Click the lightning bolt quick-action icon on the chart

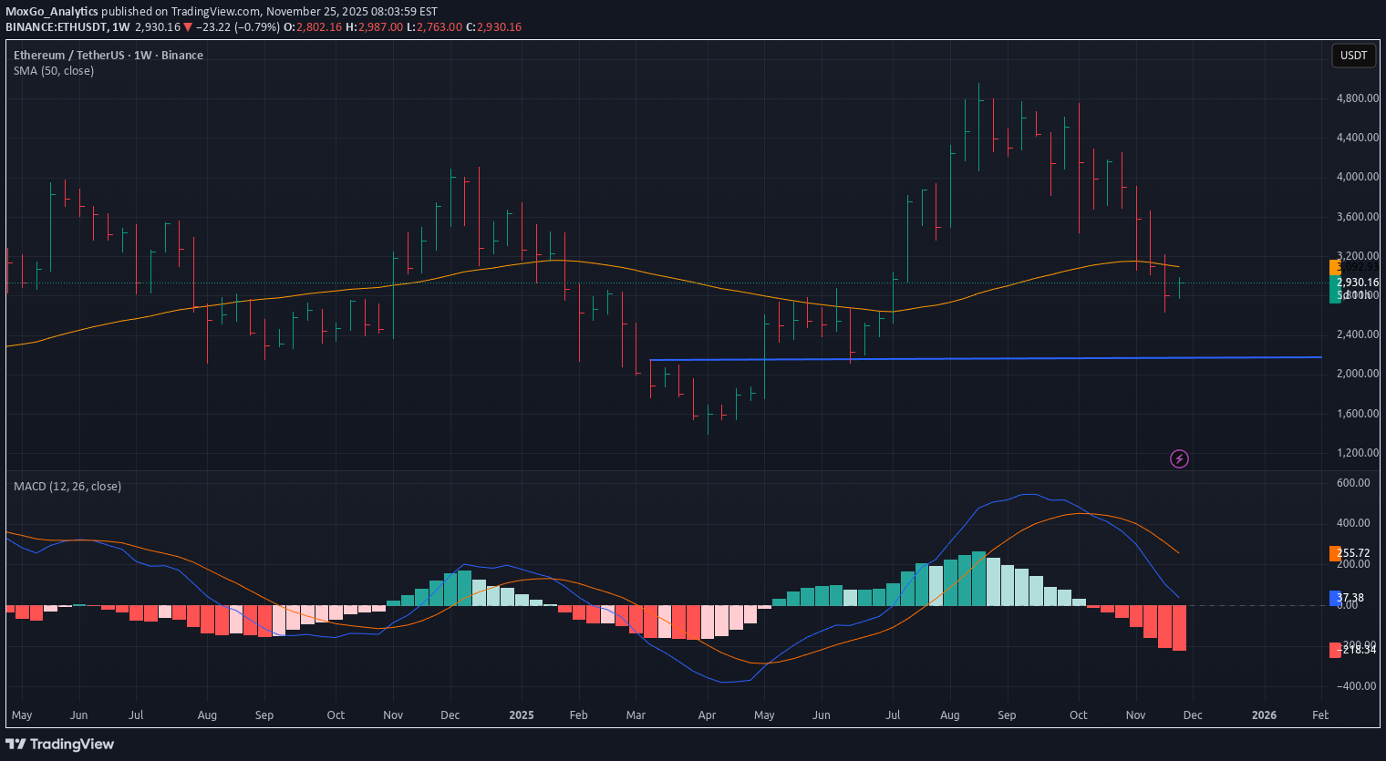click(1179, 459)
